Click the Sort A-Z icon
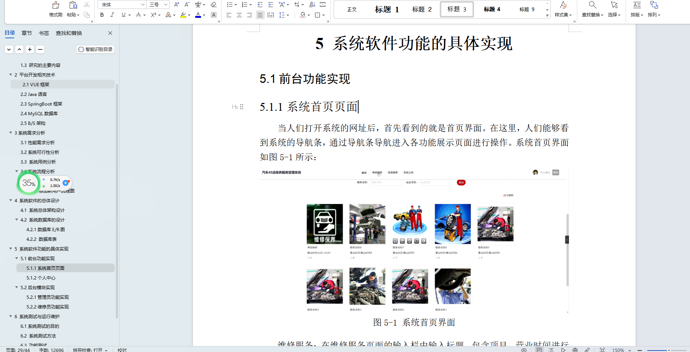Screen dimensions: 690x352 point(312,4)
